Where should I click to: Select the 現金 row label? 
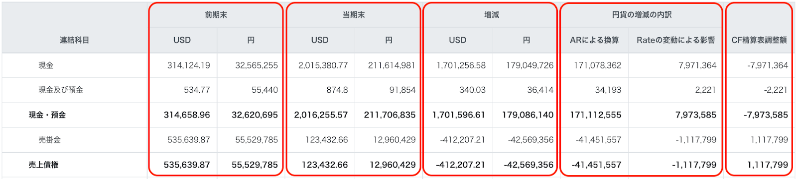click(x=46, y=65)
